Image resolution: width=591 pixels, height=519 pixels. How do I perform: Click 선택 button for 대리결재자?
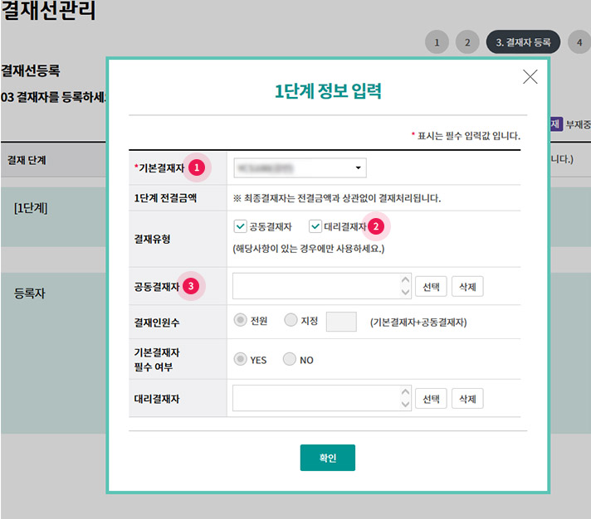(x=430, y=398)
